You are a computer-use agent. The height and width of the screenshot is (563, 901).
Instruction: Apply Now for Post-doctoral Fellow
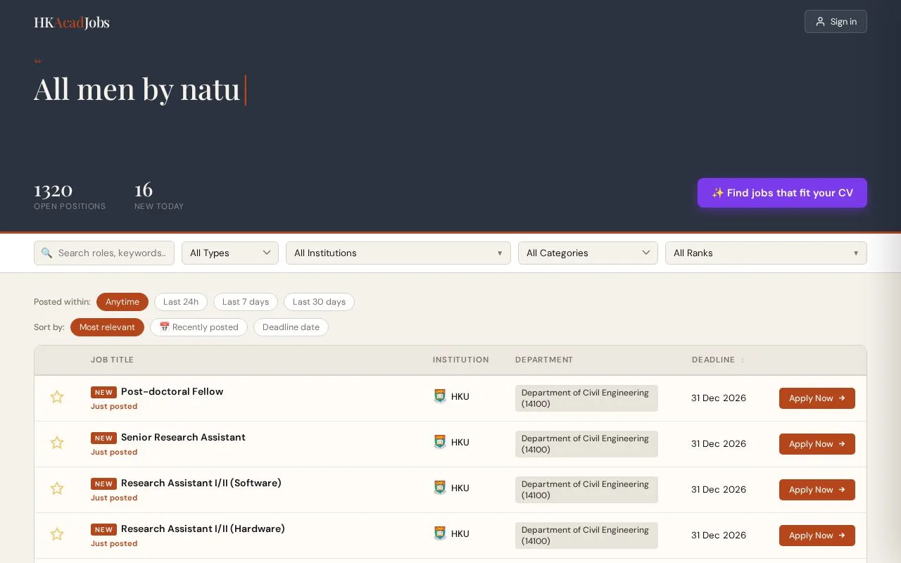817,398
